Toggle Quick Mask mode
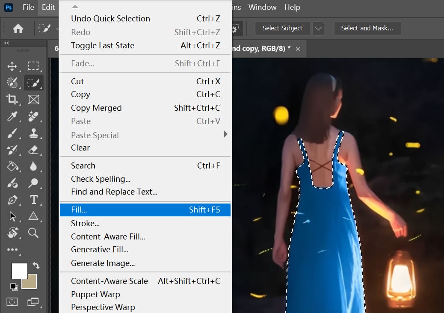 pyautogui.click(x=12, y=301)
